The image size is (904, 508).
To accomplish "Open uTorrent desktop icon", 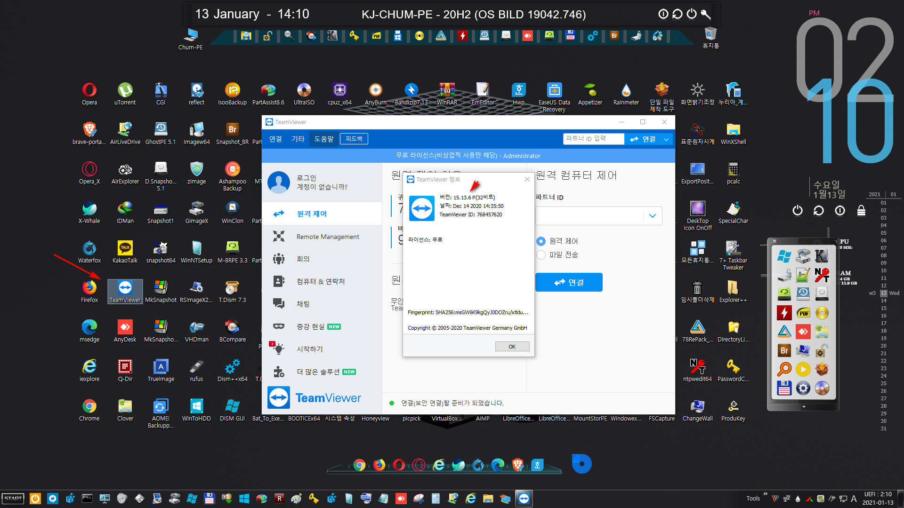I will pyautogui.click(x=125, y=93).
